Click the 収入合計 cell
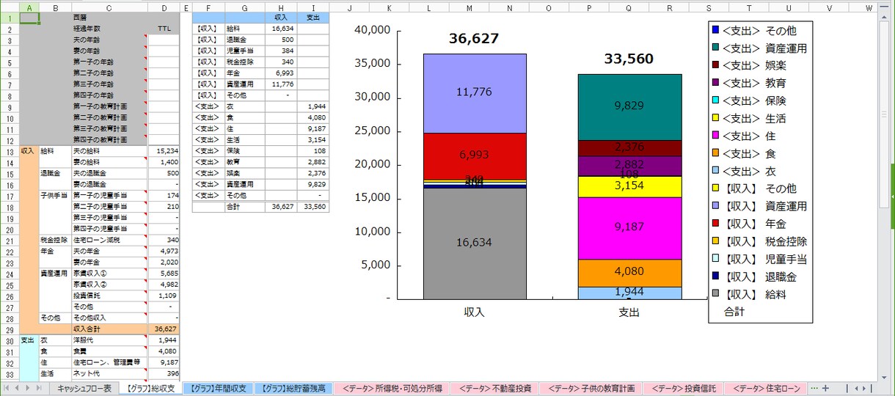This screenshot has height=396, width=895. click(x=109, y=329)
